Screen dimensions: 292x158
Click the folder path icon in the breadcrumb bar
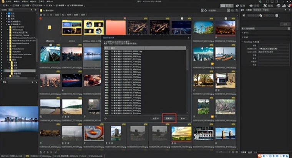41,11
